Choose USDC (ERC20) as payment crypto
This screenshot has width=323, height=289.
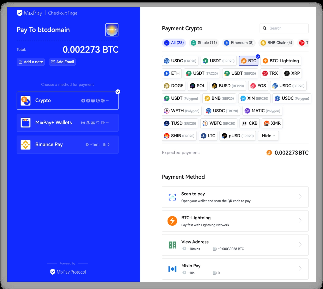tap(180, 61)
